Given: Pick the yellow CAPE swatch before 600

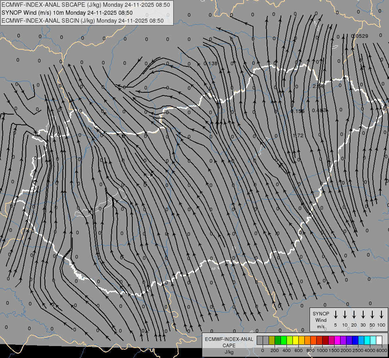Looking at the screenshot, I should [x=296, y=340].
